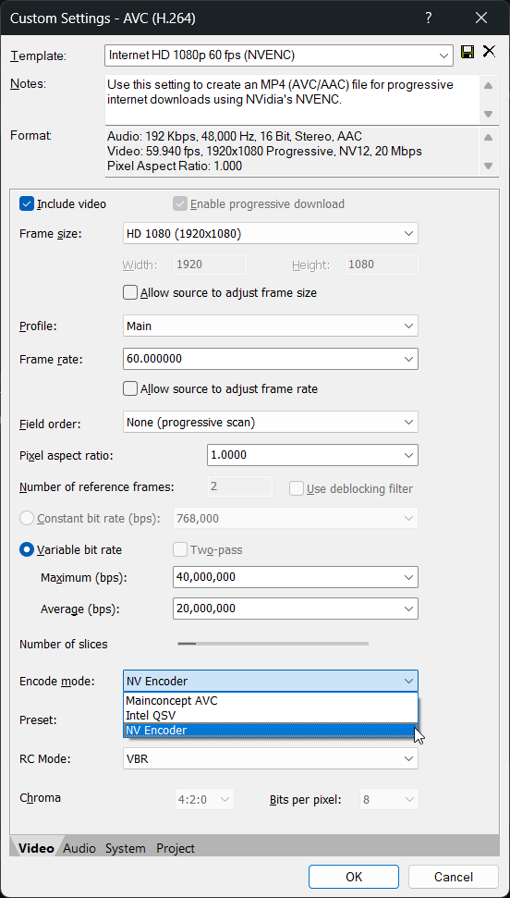Click inside the Notes text area
The height and width of the screenshot is (898, 510).
pos(292,99)
